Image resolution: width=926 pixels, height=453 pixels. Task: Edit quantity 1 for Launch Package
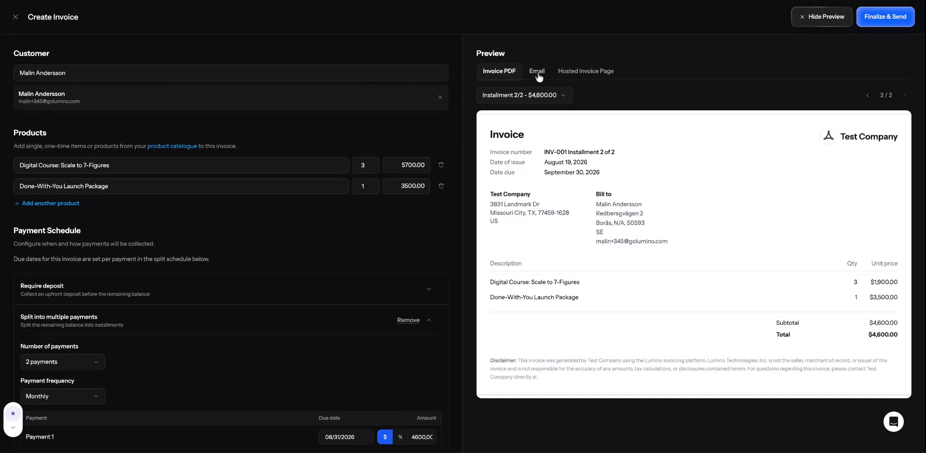[366, 186]
